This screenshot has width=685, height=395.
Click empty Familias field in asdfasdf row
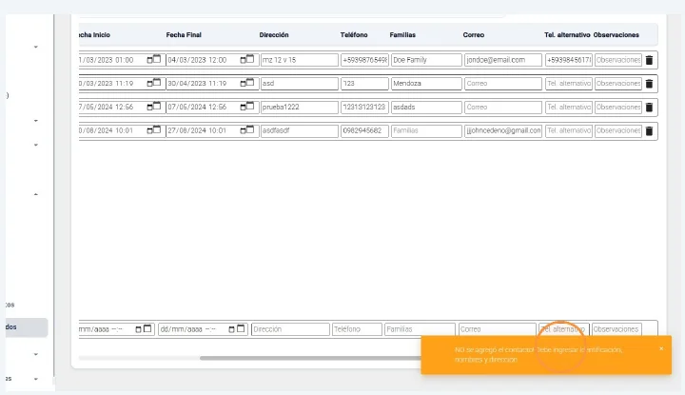click(x=426, y=130)
